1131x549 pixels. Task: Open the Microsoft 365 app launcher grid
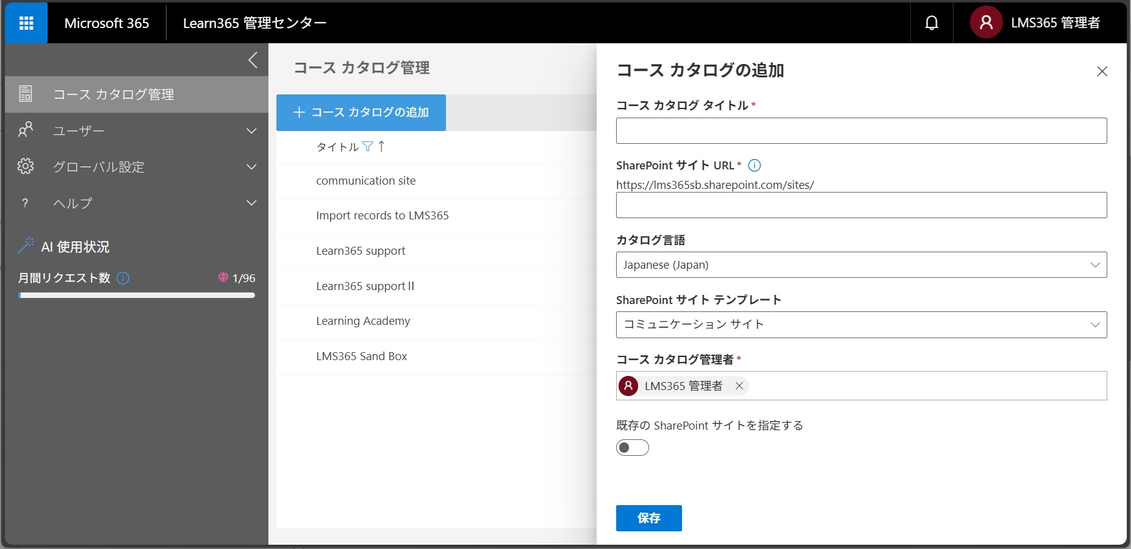26,23
